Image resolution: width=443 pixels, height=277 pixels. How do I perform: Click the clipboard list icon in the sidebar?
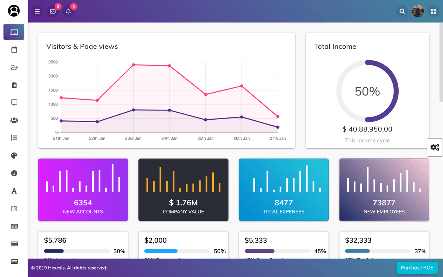(x=14, y=85)
